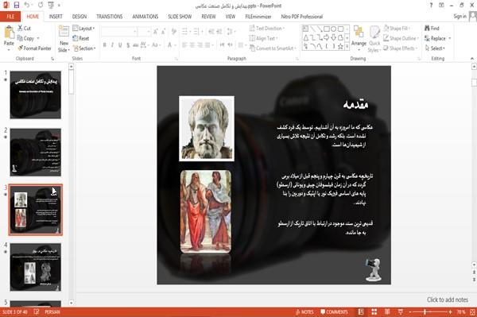Expand the shapes gallery More arrow

click(x=347, y=47)
